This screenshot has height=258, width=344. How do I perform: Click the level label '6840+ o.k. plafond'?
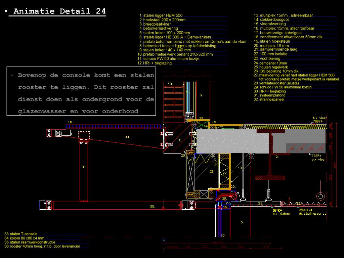click(x=282, y=212)
